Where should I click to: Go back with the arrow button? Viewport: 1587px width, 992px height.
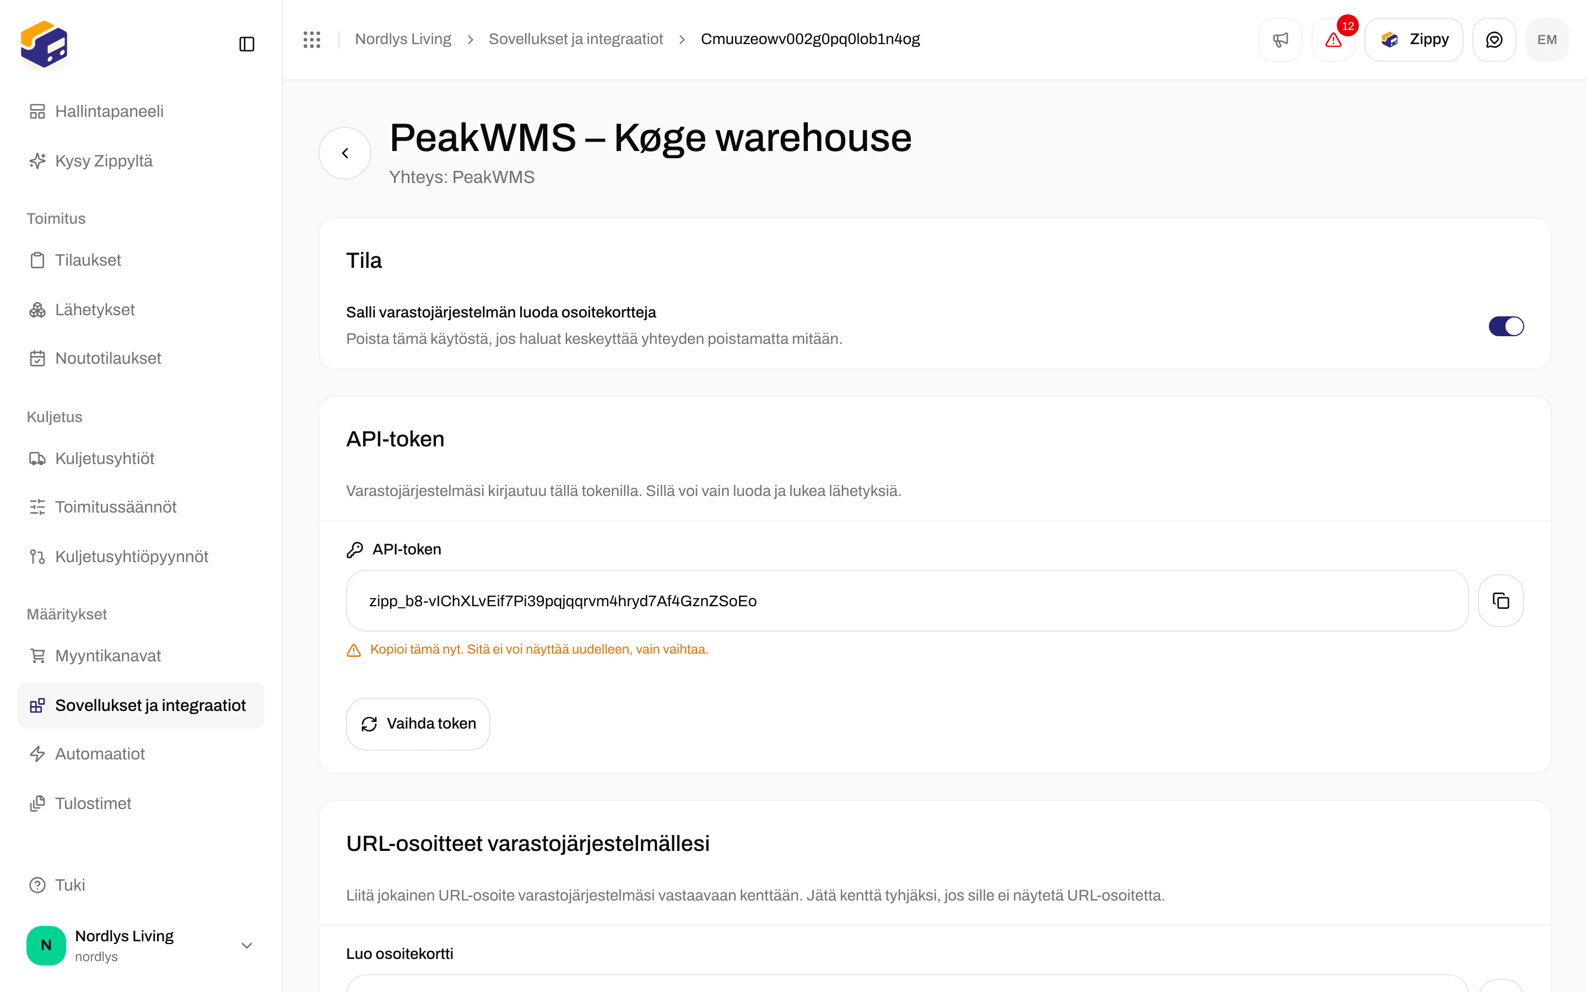(x=345, y=153)
